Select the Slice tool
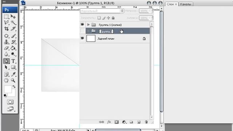 coord(13,28)
